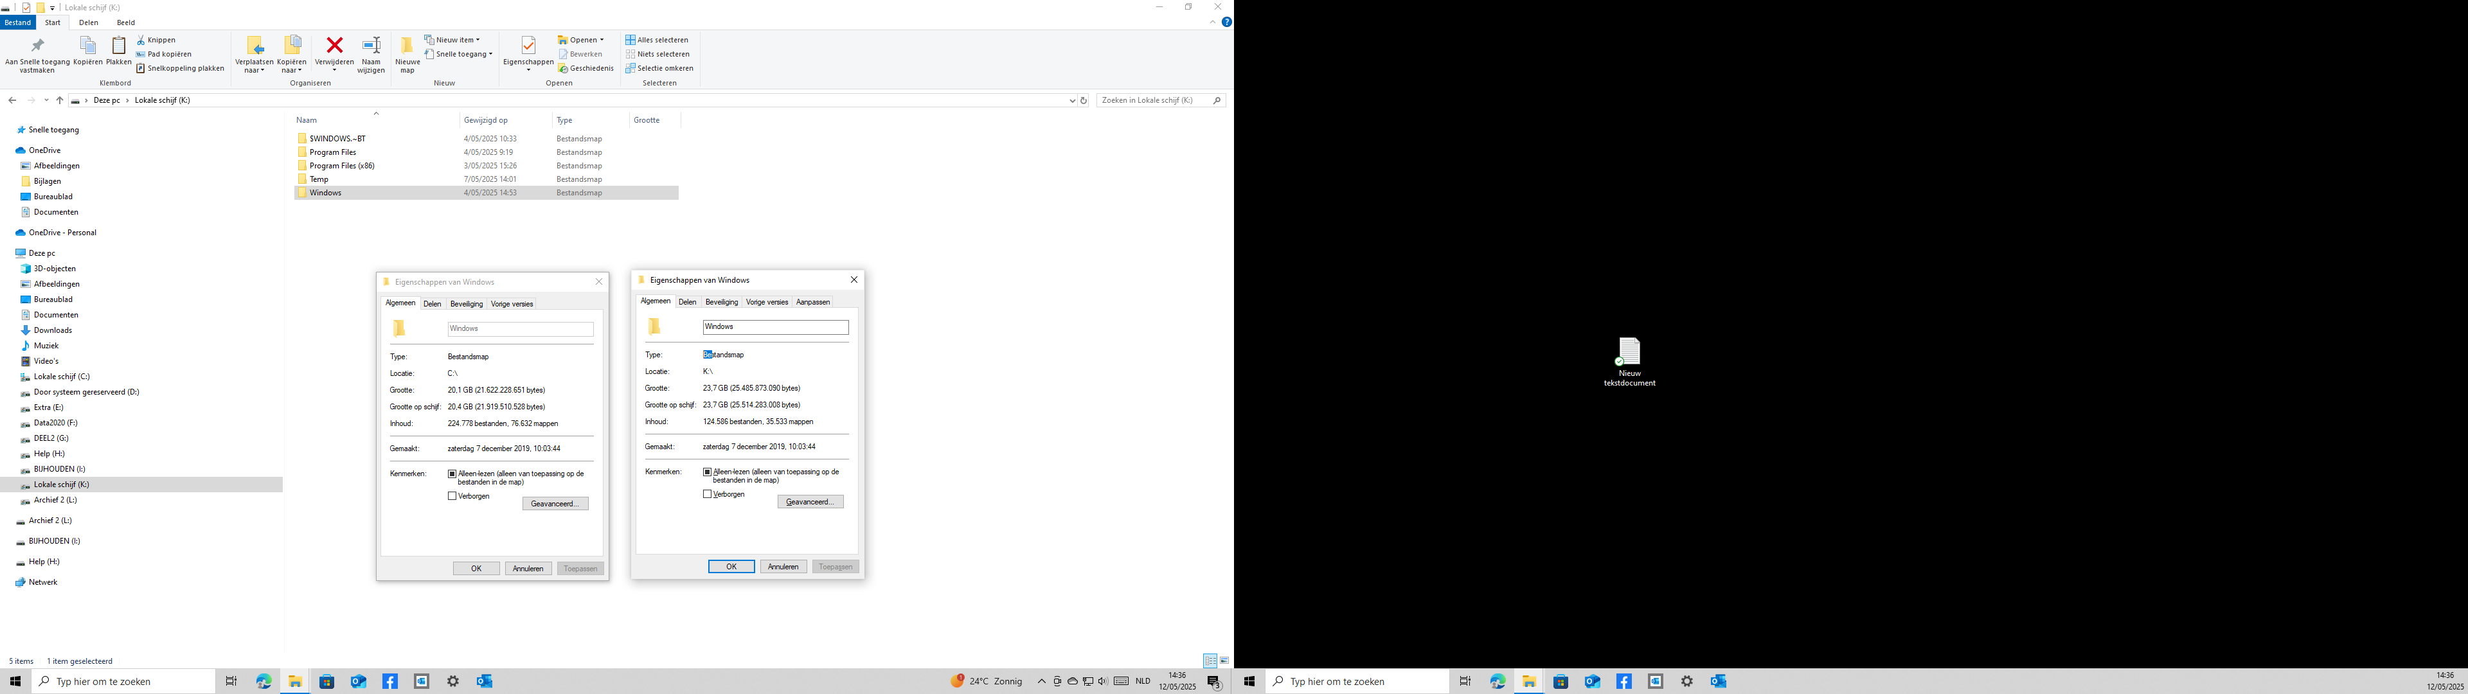Create a folder with Nieuwe map
Screen dimensions: 2468x694
pyautogui.click(x=407, y=55)
